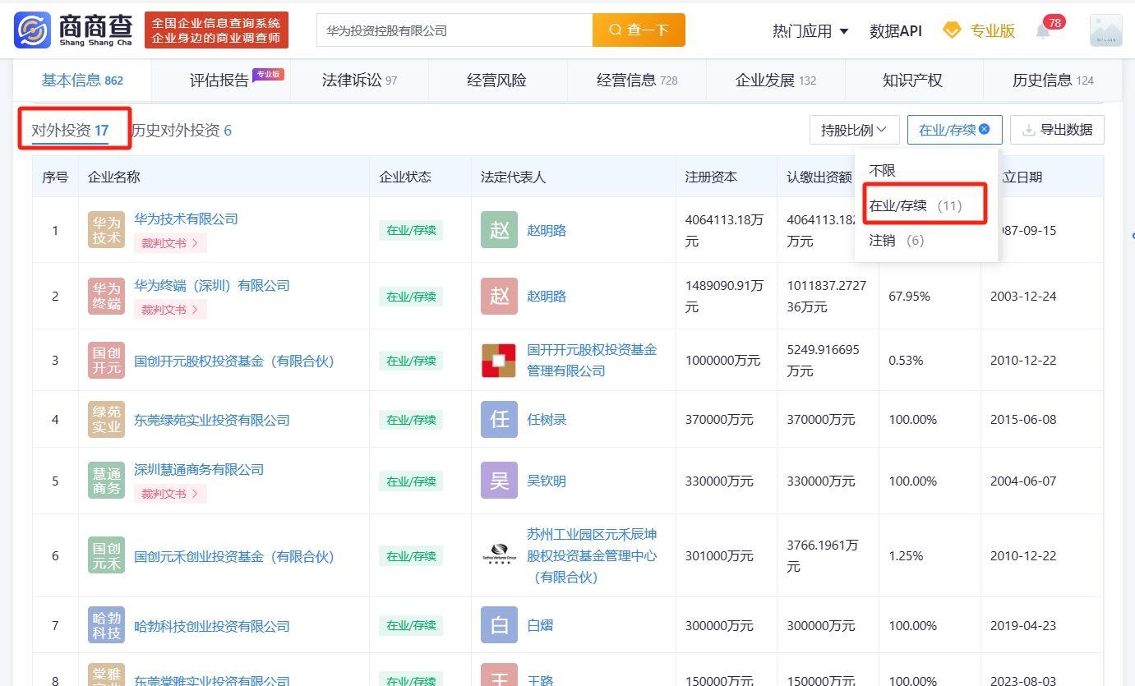
Task: Clear the 在业/存续 filter with x icon
Action: (x=985, y=129)
